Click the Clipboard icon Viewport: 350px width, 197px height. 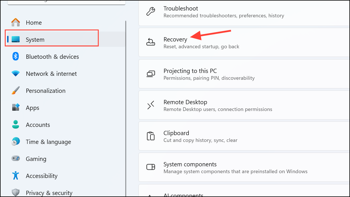151,136
